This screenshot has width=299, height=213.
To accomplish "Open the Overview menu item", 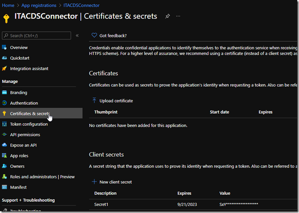I will pyautogui.click(x=19, y=48).
